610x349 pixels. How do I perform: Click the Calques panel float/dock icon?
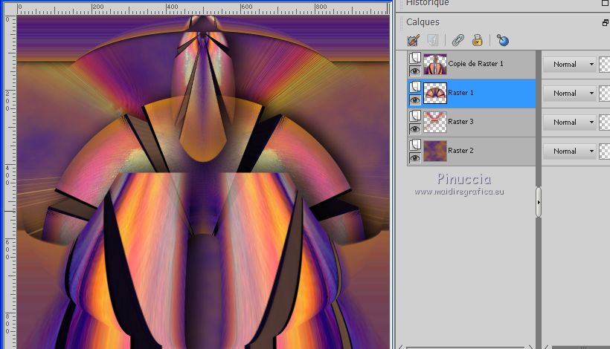pyautogui.click(x=606, y=23)
